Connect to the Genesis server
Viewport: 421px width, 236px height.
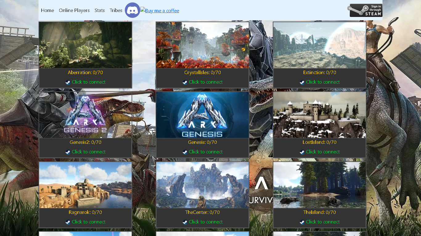pos(206,152)
